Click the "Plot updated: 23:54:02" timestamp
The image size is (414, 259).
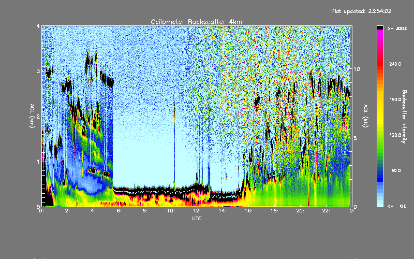pos(361,11)
